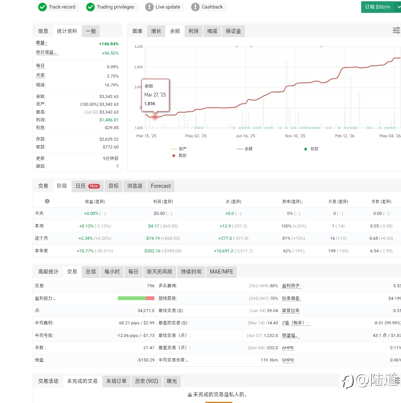
Task: Switch to the 增长 chart tab
Action: (x=156, y=31)
